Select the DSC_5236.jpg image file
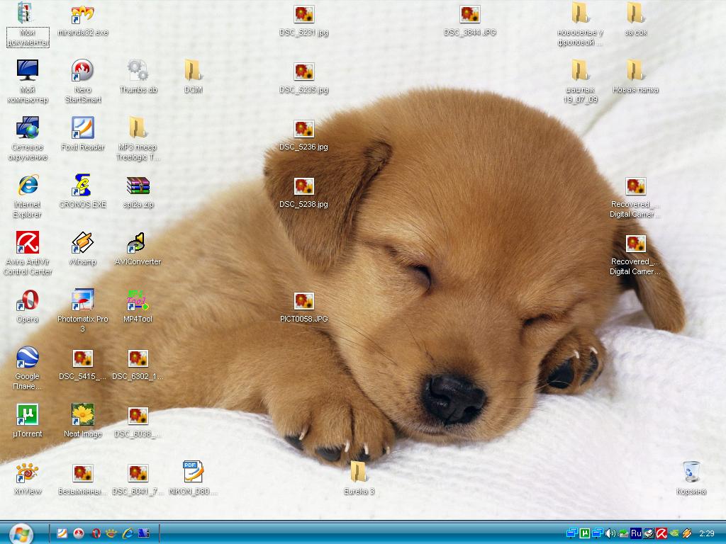726x544 pixels. (x=304, y=128)
